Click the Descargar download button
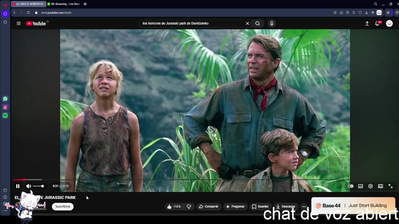399x224 pixels. pyautogui.click(x=285, y=207)
